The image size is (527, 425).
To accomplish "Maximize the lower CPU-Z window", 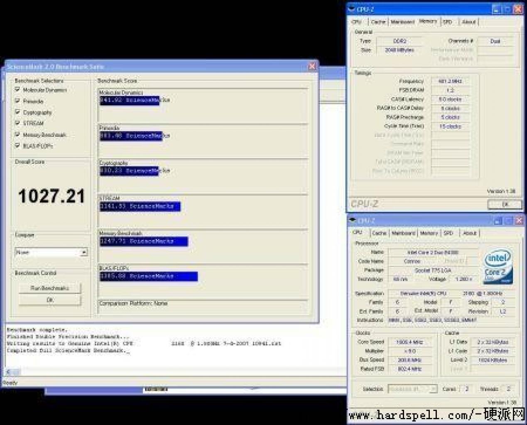I will coord(509,221).
